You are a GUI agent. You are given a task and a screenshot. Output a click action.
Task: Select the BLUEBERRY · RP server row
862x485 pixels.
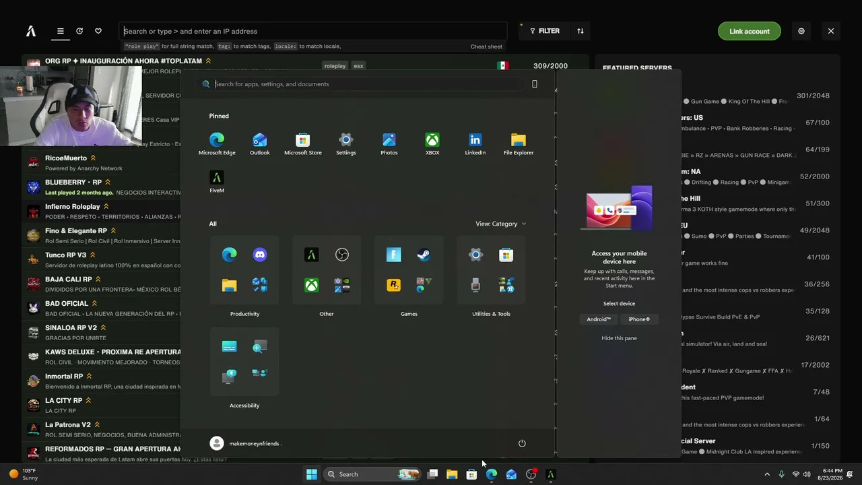click(x=102, y=187)
